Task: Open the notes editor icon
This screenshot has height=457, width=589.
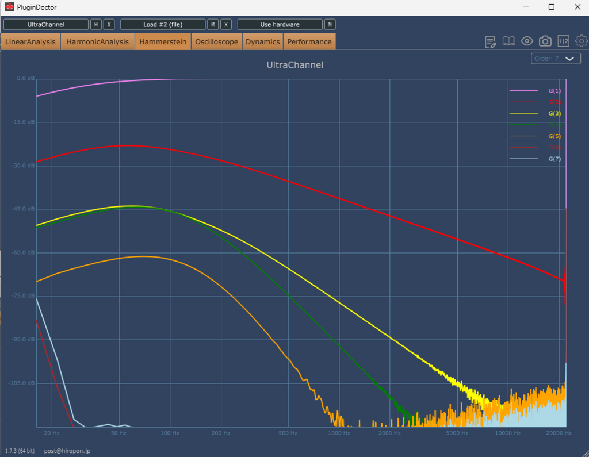Action: pyautogui.click(x=490, y=42)
